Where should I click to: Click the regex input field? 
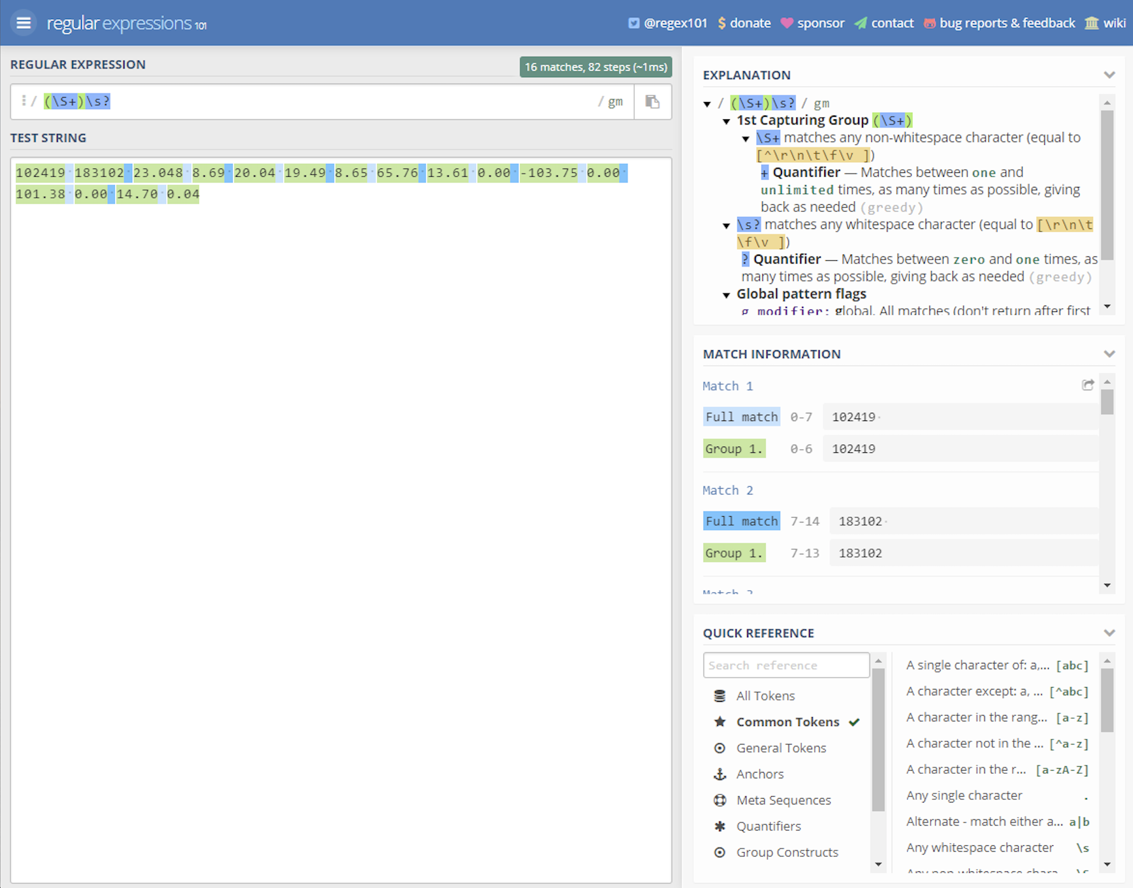[319, 101]
